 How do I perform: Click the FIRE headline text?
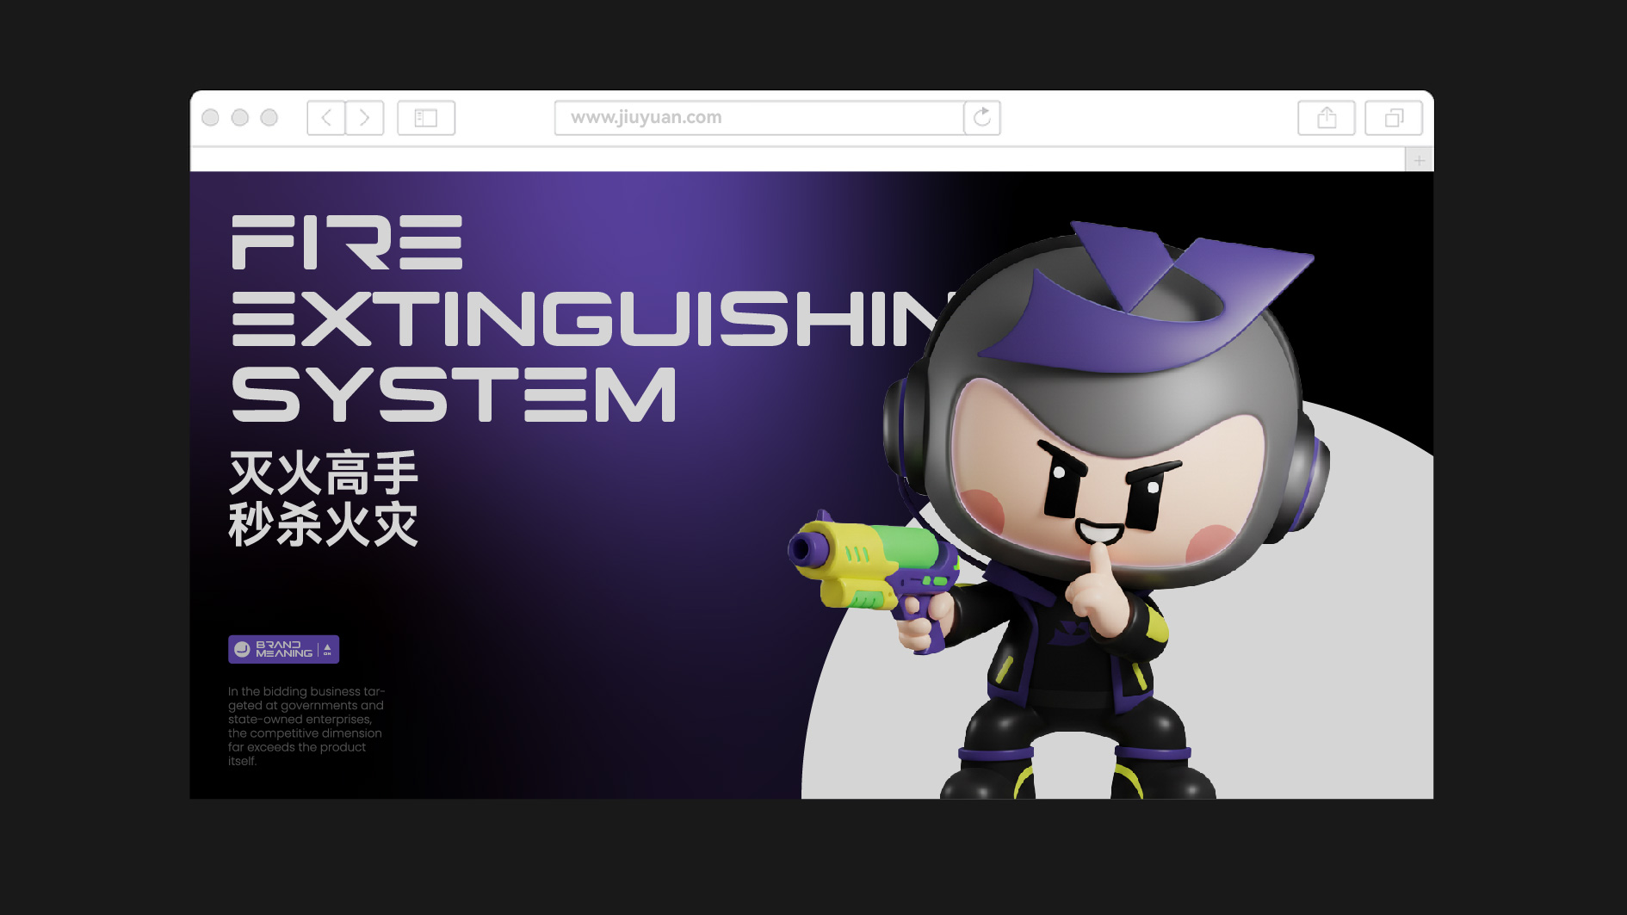pyautogui.click(x=347, y=243)
